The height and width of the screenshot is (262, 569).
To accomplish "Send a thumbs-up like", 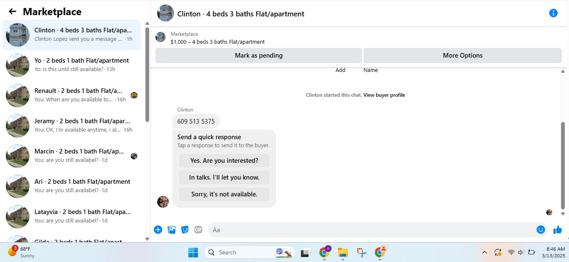I will click(x=558, y=230).
